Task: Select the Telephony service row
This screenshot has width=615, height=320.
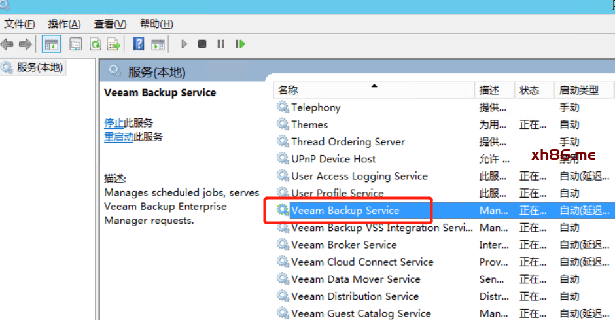Action: tap(444, 107)
